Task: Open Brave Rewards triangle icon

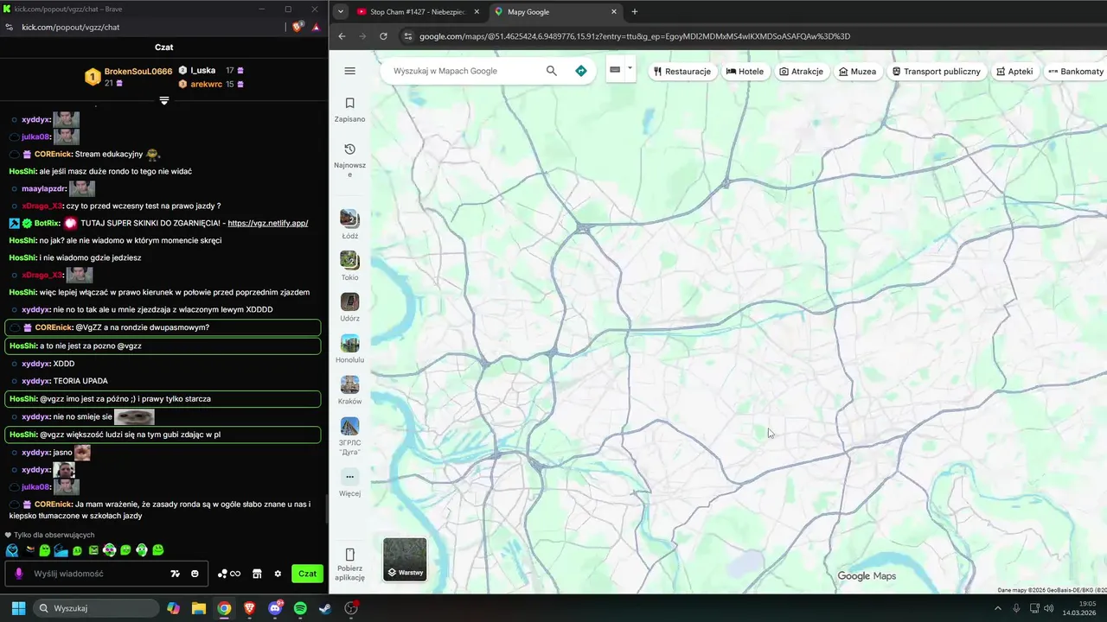Action: pos(316,27)
